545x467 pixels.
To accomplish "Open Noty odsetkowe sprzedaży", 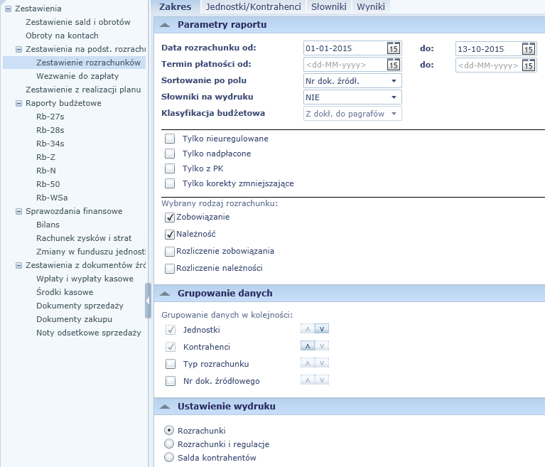I will click(89, 333).
